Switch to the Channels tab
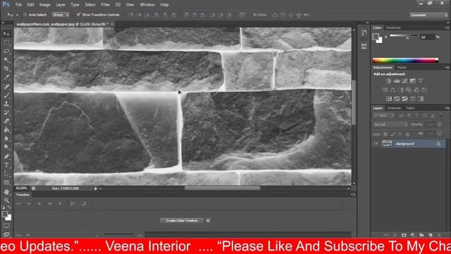The image size is (451, 254). coord(394,108)
